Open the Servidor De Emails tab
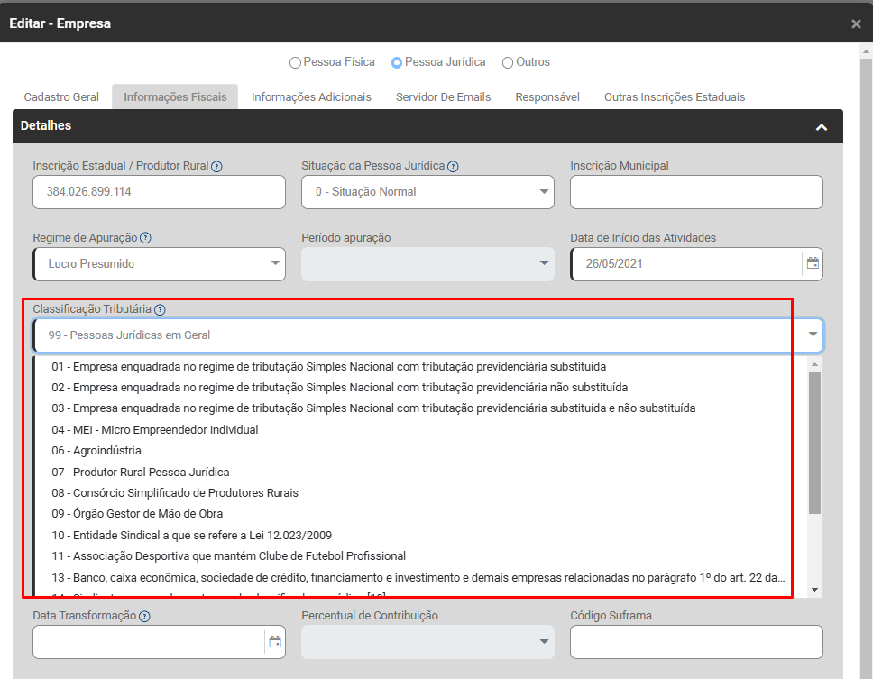This screenshot has width=873, height=679. [443, 96]
